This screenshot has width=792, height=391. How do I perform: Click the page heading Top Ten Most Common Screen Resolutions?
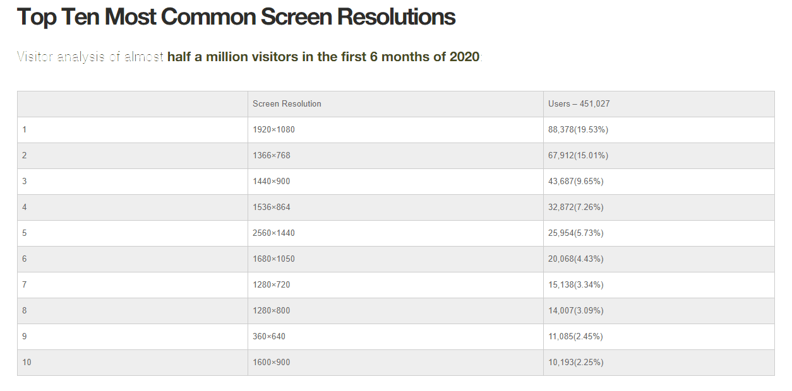tap(236, 17)
